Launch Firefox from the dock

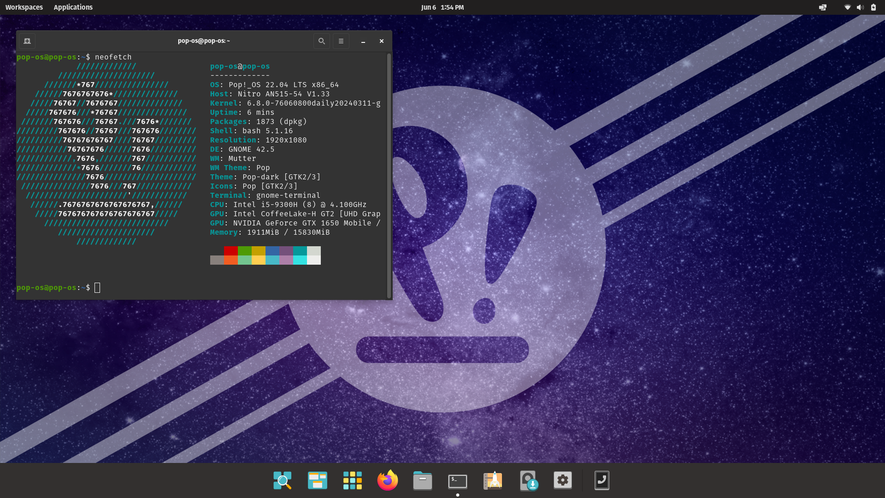point(388,480)
